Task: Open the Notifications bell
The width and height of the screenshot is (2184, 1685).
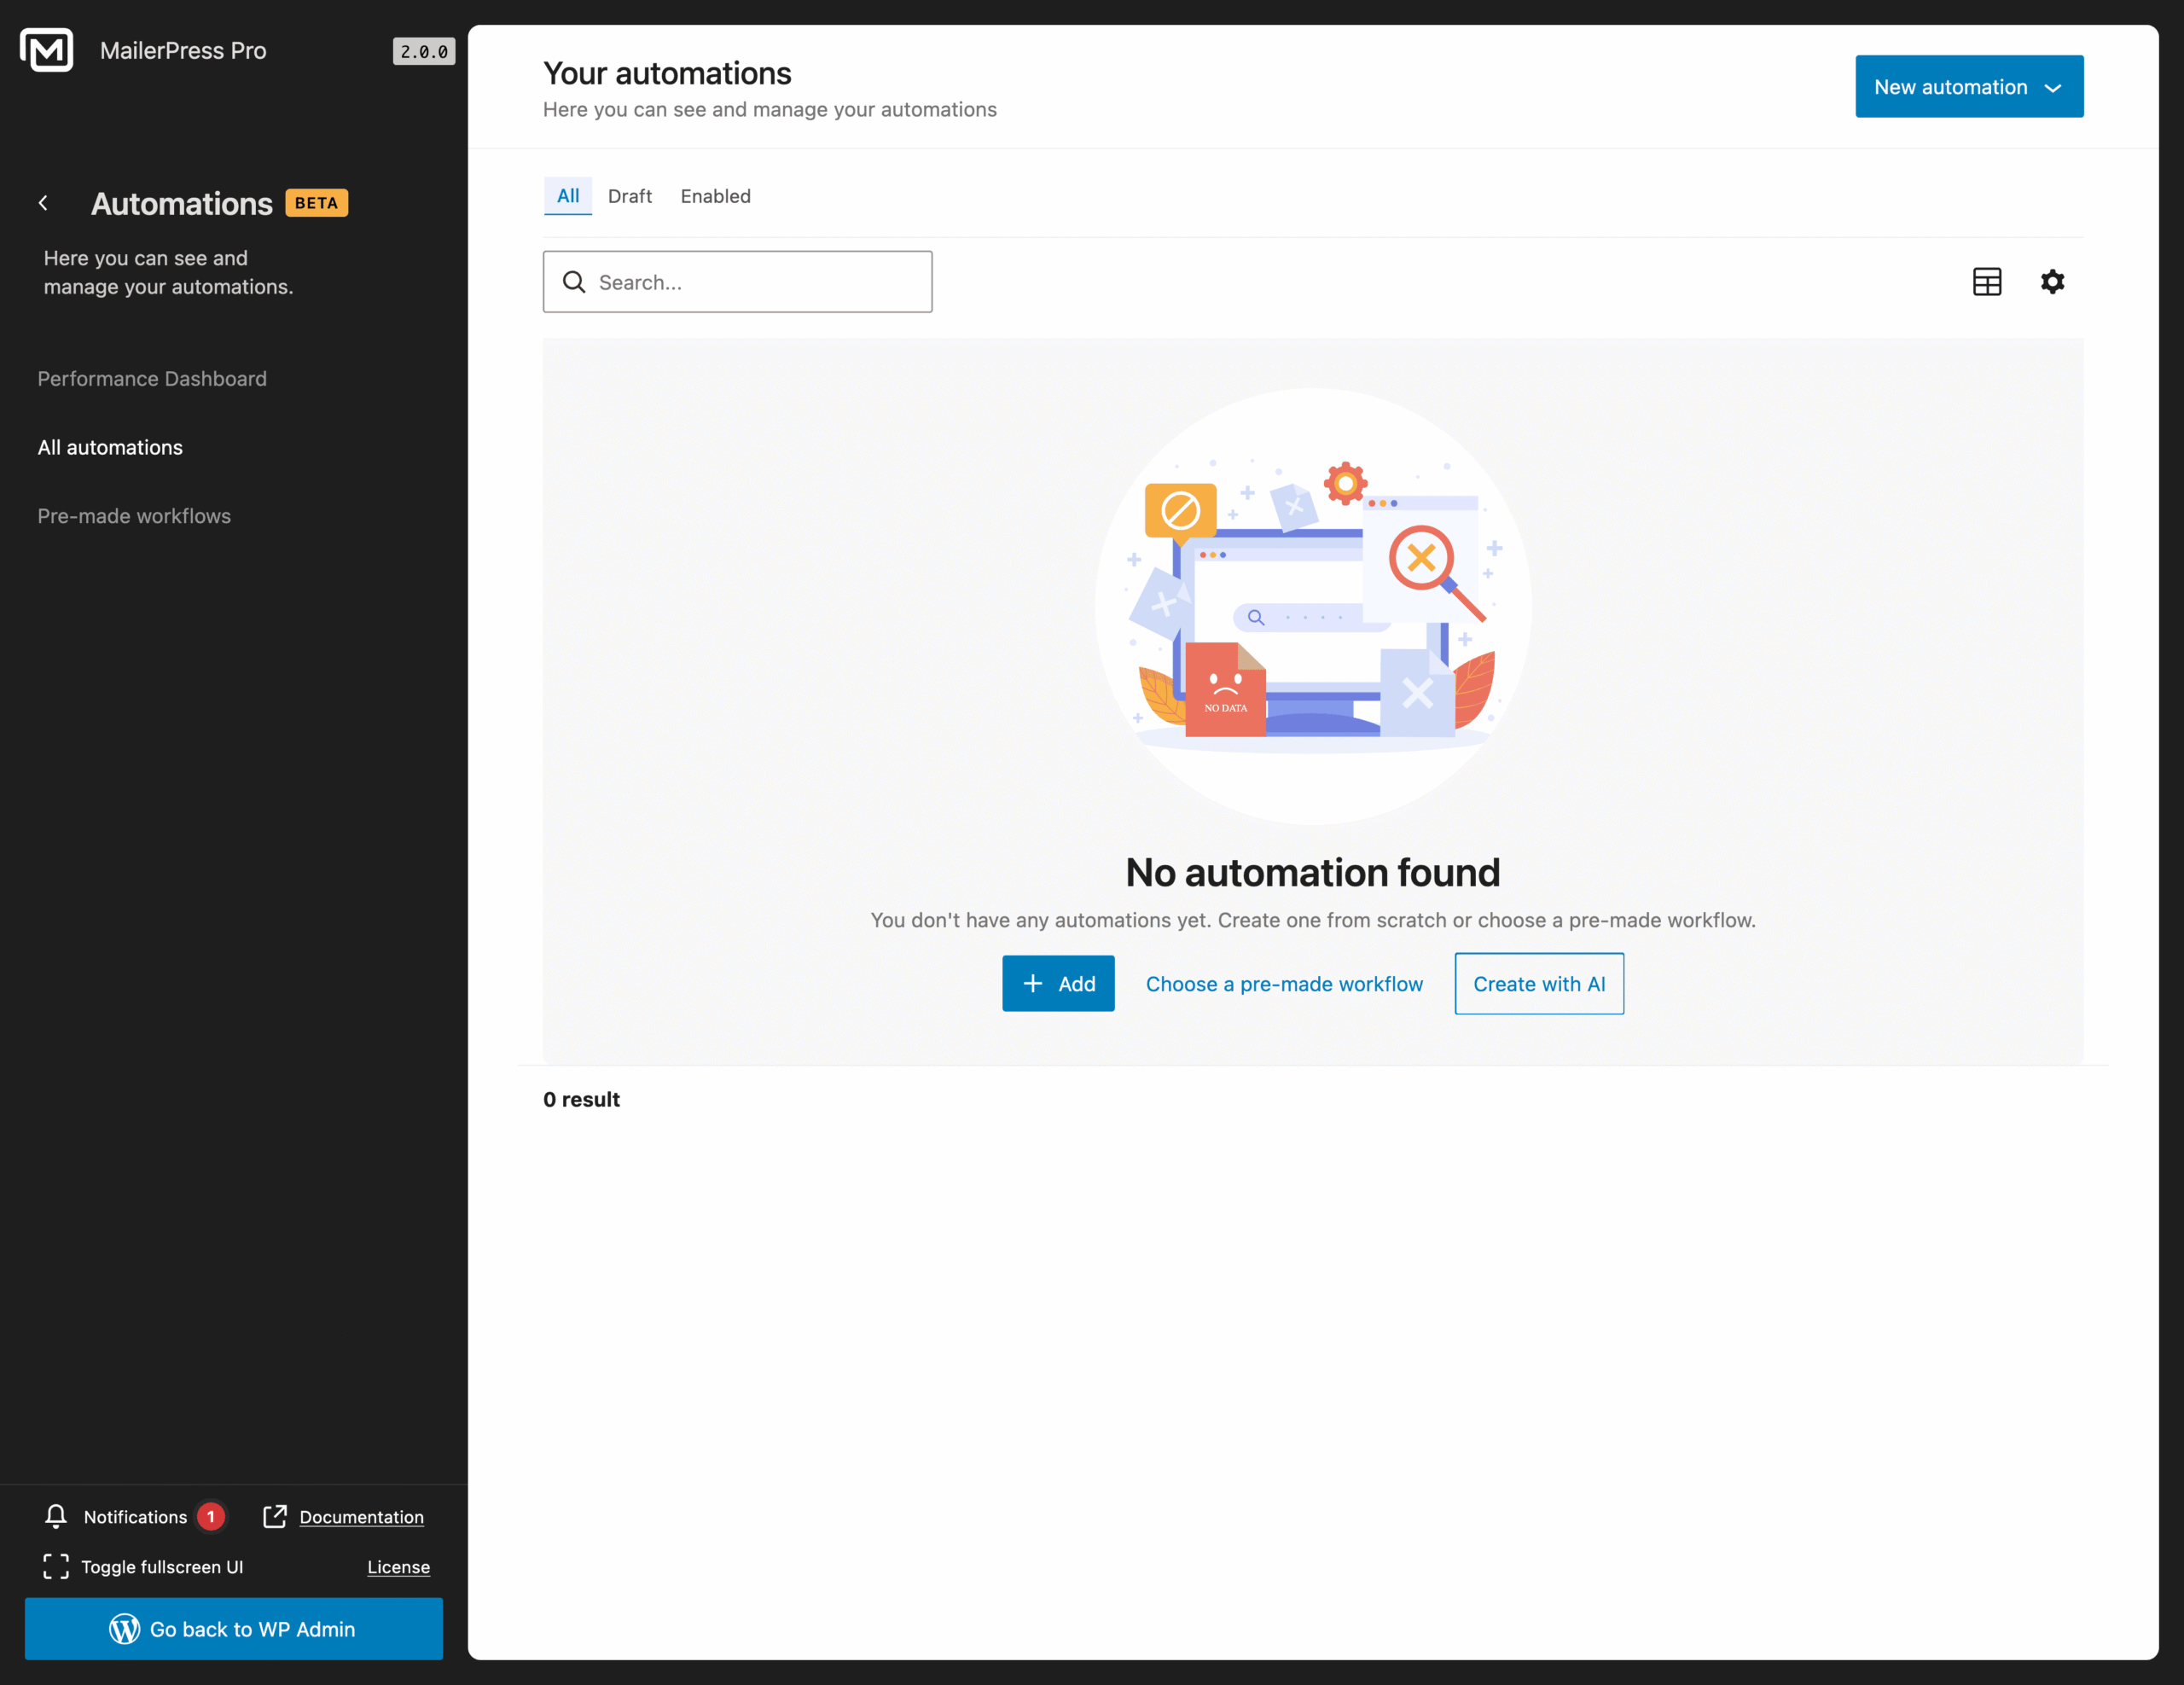Action: [56, 1517]
